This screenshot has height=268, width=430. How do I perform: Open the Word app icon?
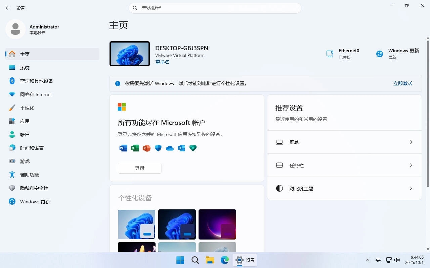click(x=123, y=148)
